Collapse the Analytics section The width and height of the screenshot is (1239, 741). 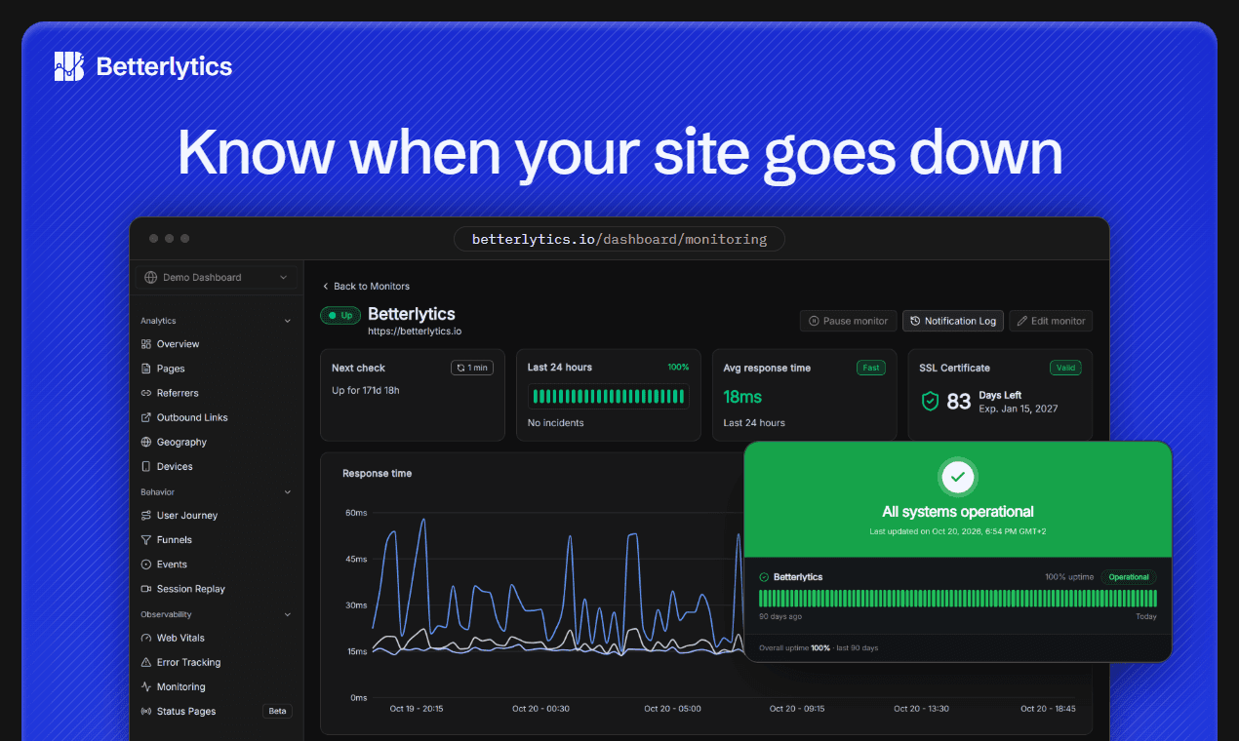[x=287, y=321]
